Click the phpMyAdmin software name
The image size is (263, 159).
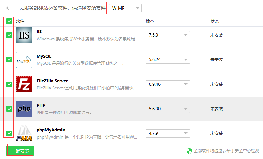pos(51,130)
